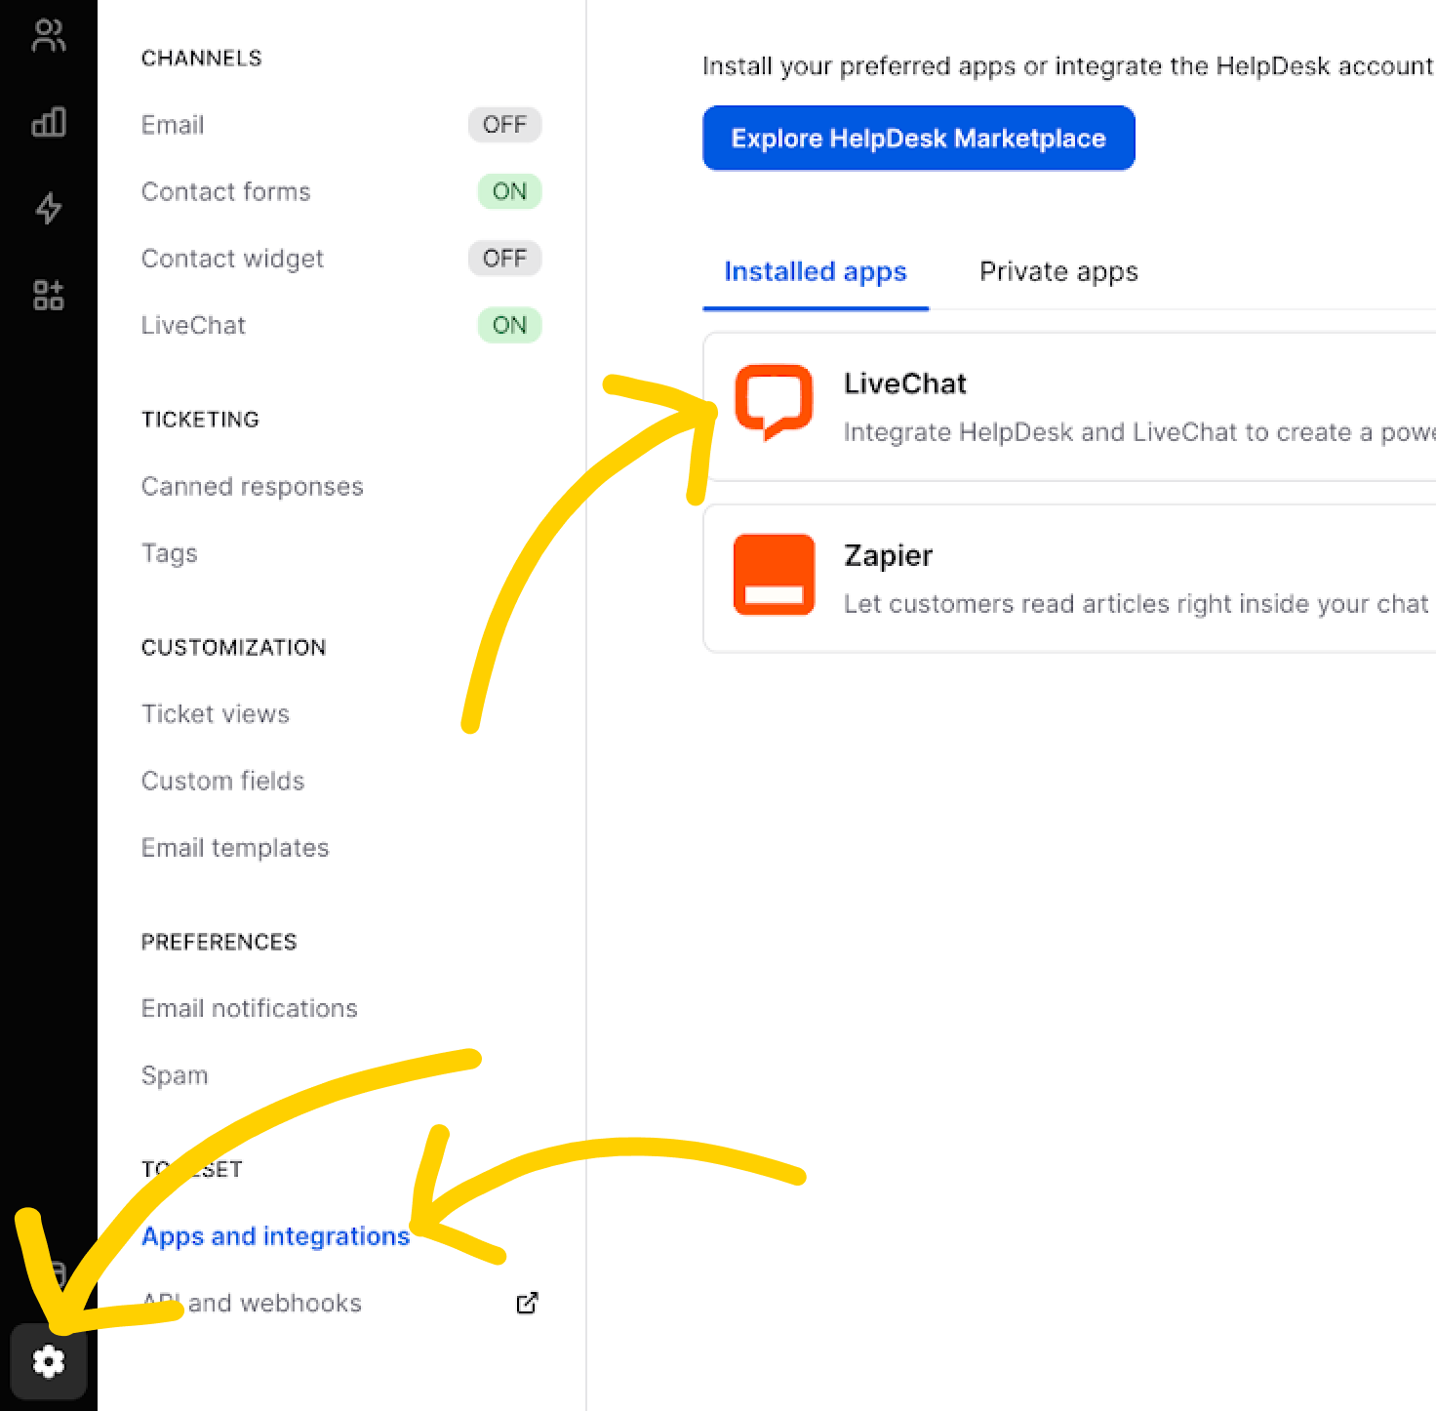The width and height of the screenshot is (1436, 1411).
Task: Switch to the Private apps tab
Action: pyautogui.click(x=1058, y=271)
